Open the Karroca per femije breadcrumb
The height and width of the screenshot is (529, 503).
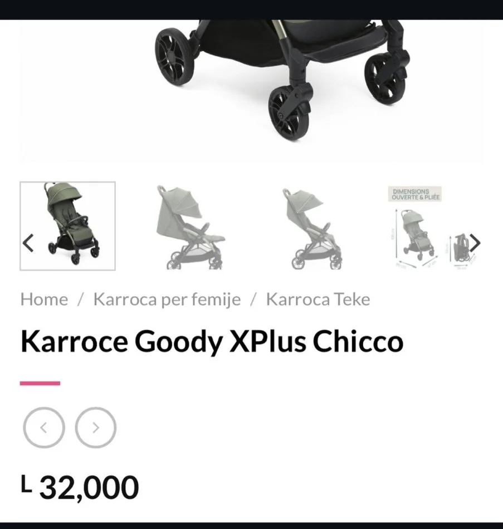(167, 300)
